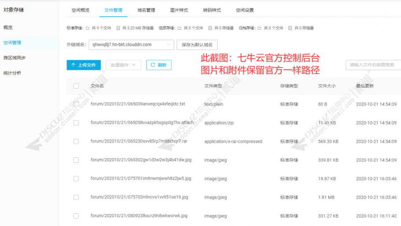The width and height of the screenshot is (401, 226).
Task: Click the upload arrow icon in 上传文件
Action: (73, 65)
